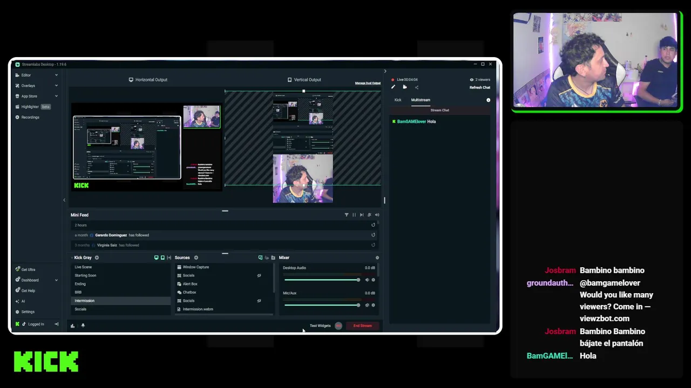Collapse the left panel with side arrow
The image size is (691, 388).
click(x=64, y=200)
